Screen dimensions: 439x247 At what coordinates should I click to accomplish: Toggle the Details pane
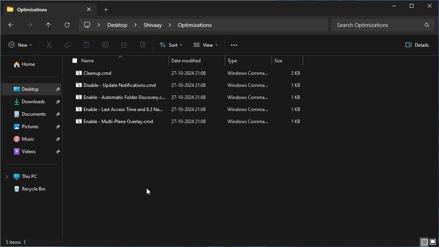[x=417, y=45]
